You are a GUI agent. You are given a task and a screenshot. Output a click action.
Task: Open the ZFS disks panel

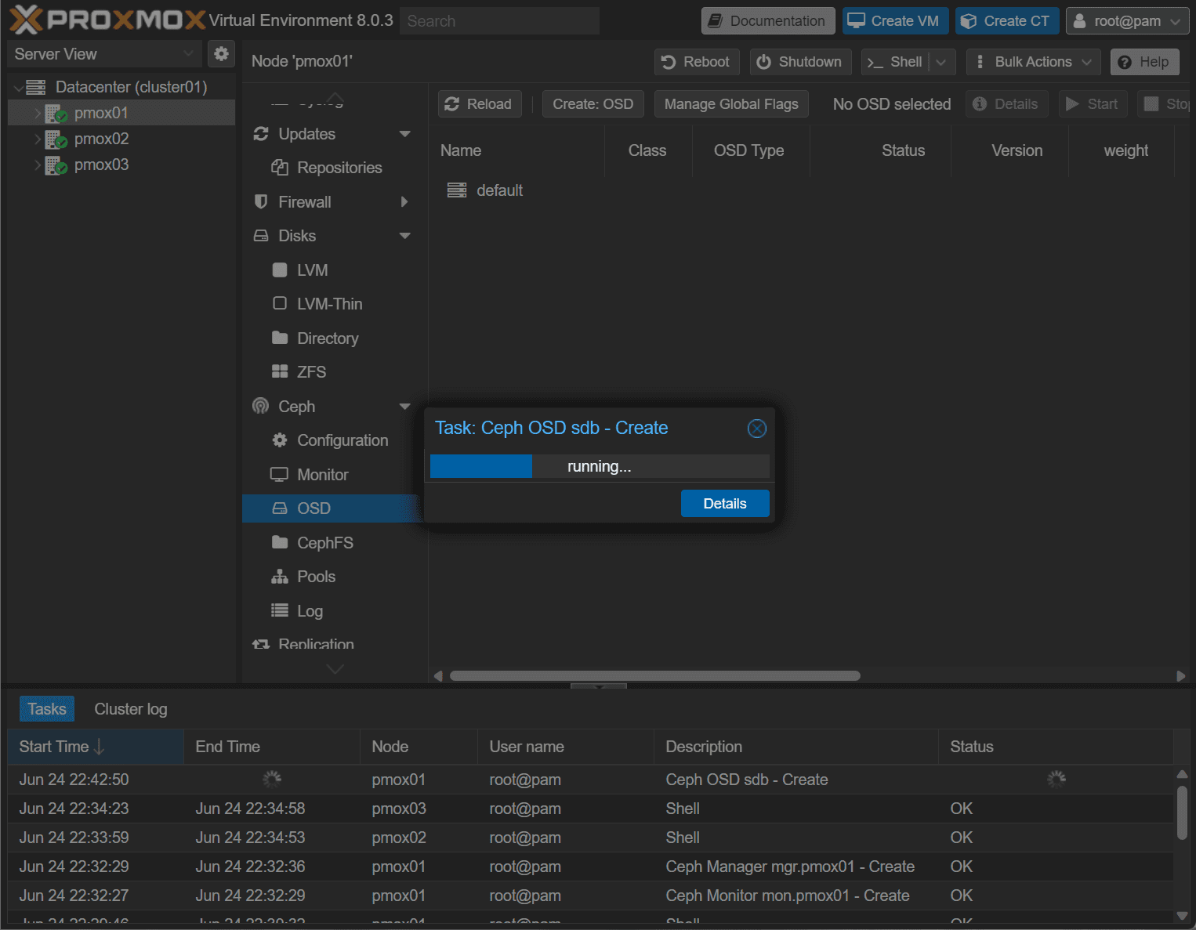click(x=311, y=372)
